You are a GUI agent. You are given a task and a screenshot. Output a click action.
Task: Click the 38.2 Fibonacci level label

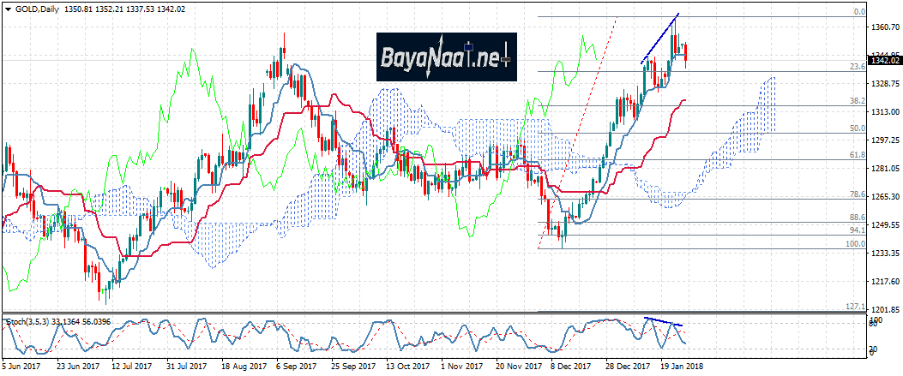coord(855,101)
